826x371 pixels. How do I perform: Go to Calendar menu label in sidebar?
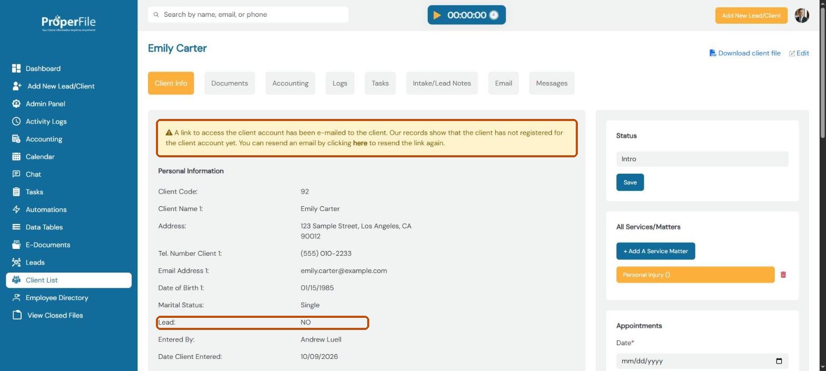[x=40, y=157]
